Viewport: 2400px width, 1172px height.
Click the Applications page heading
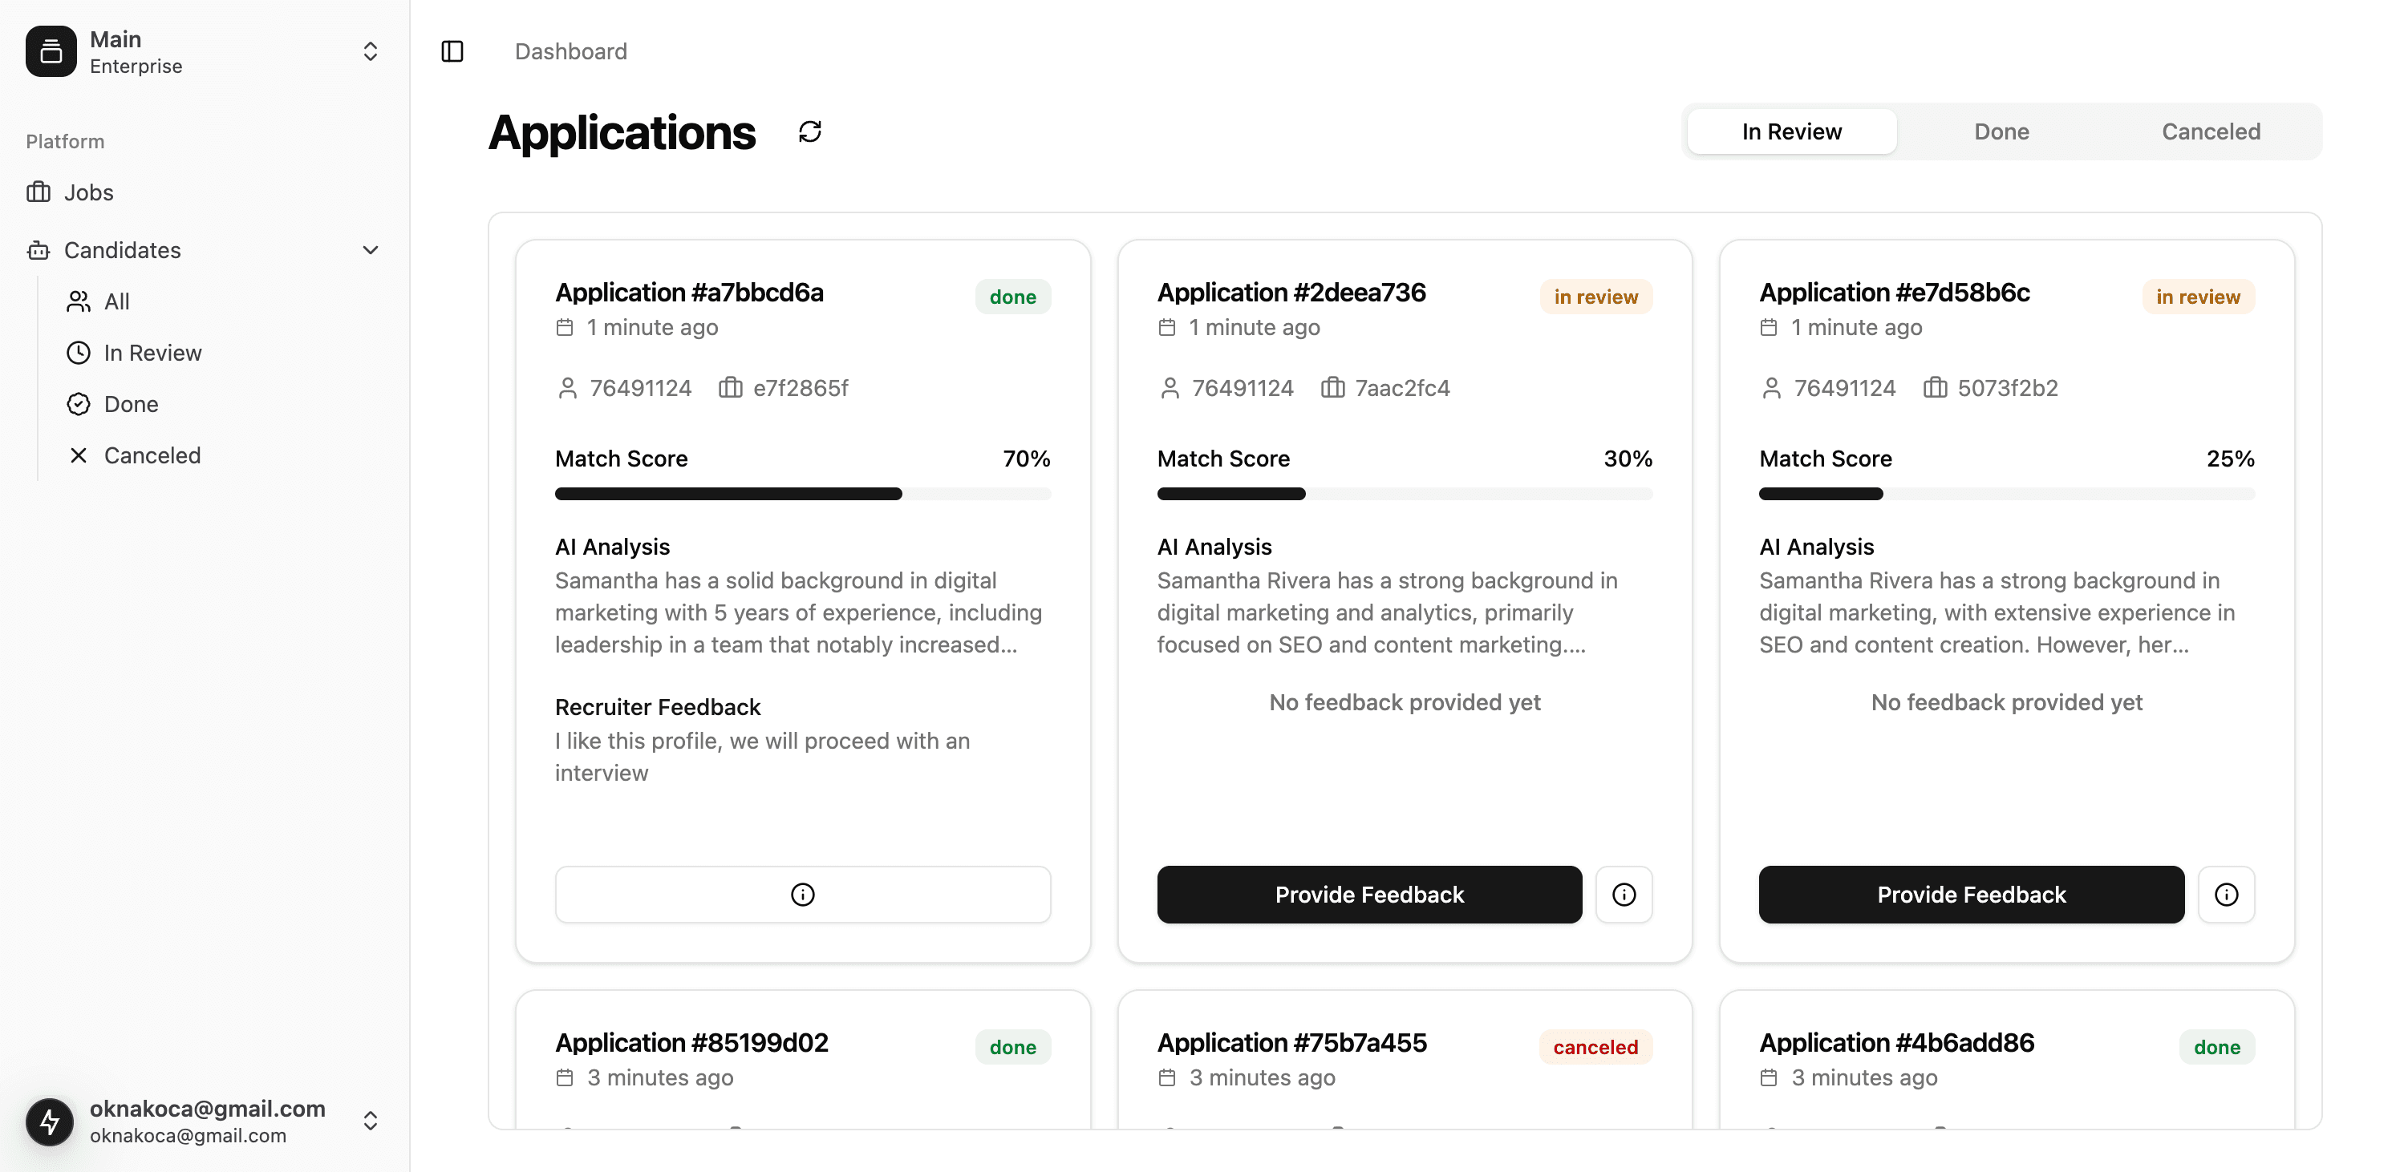coord(622,132)
